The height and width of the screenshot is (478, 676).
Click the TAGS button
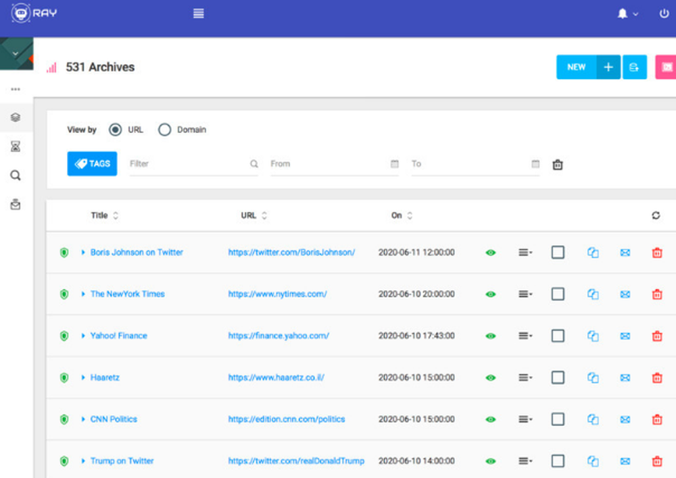tap(92, 163)
